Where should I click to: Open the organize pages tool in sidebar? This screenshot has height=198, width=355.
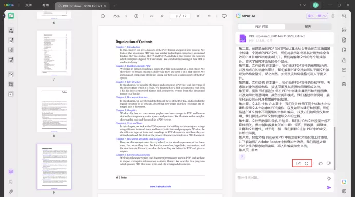11,50
